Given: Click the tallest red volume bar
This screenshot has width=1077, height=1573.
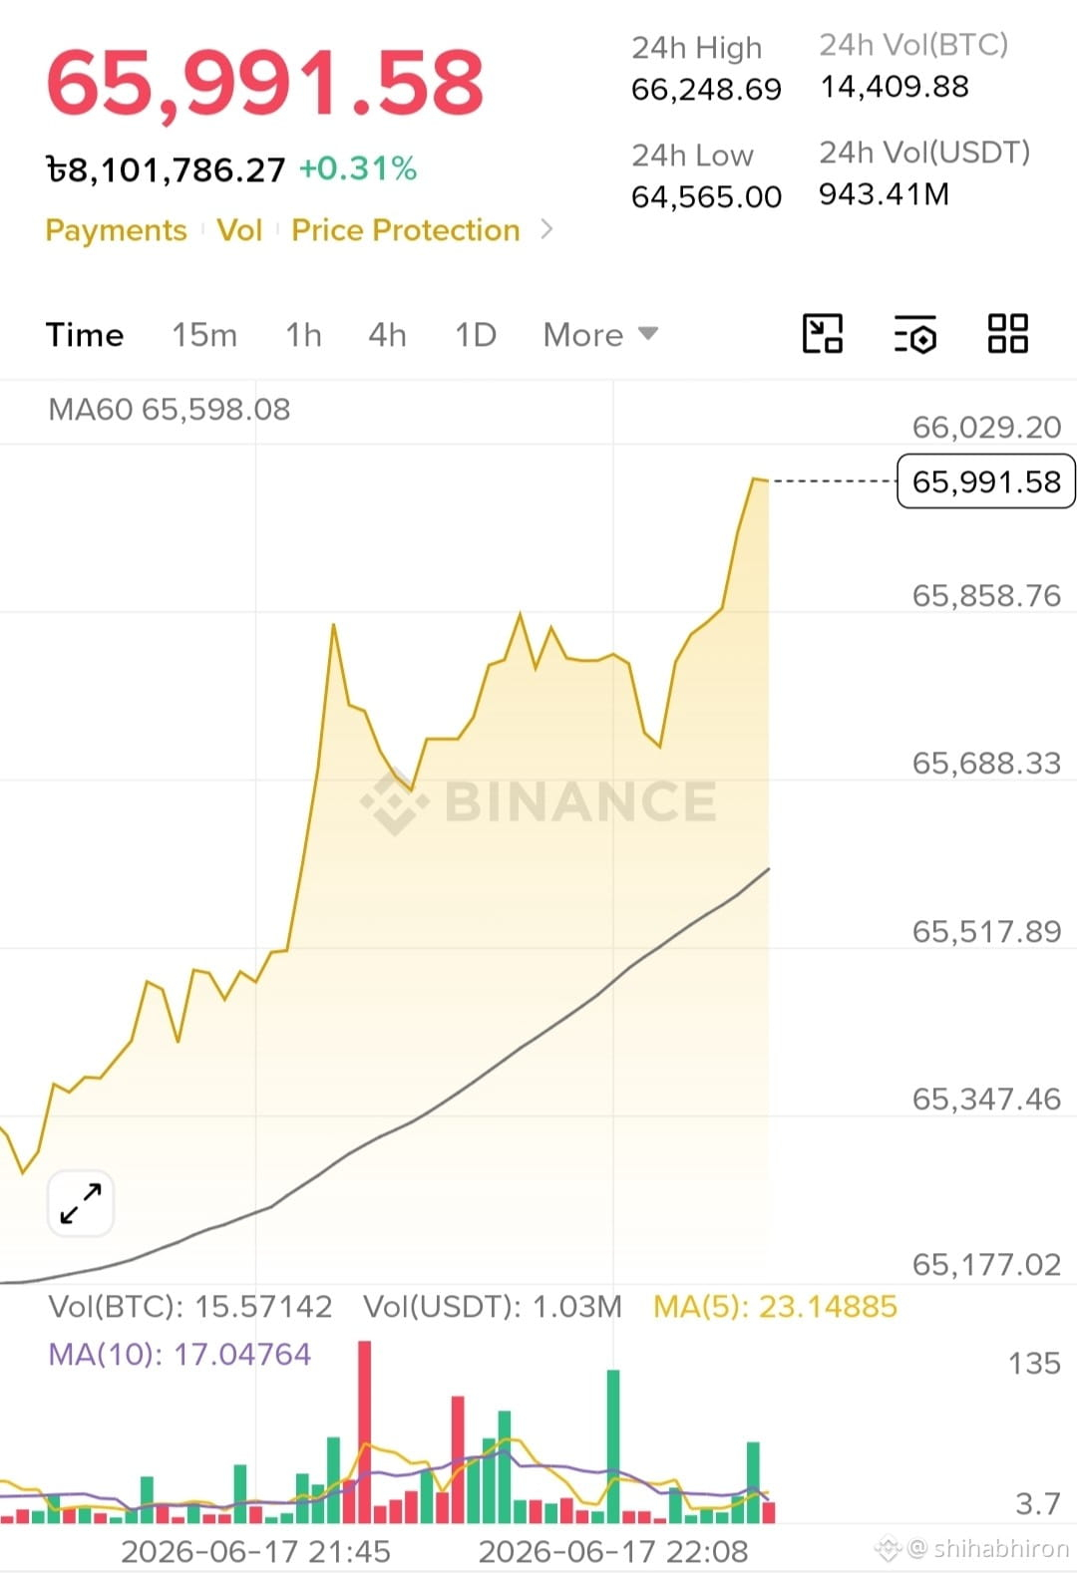Looking at the screenshot, I should coord(364,1431).
